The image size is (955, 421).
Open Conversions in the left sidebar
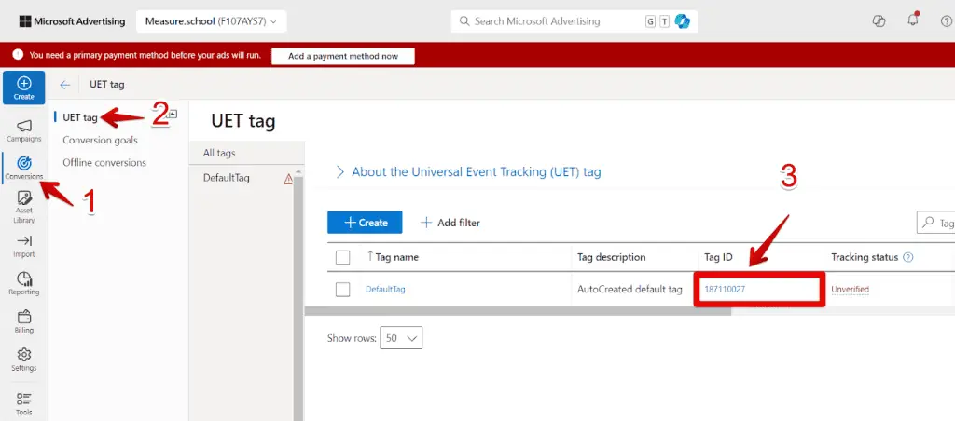click(23, 169)
